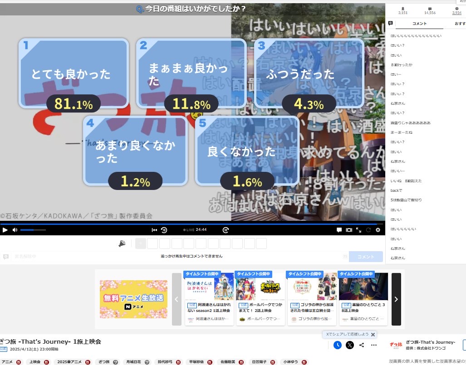
Task: Click the cheer megaphone icon below the player
Action: click(122, 243)
